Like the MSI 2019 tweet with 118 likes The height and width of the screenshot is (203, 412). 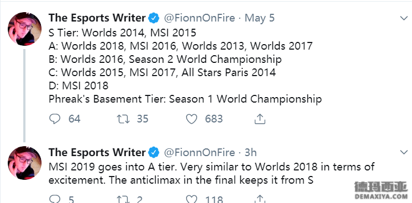pos(192,200)
